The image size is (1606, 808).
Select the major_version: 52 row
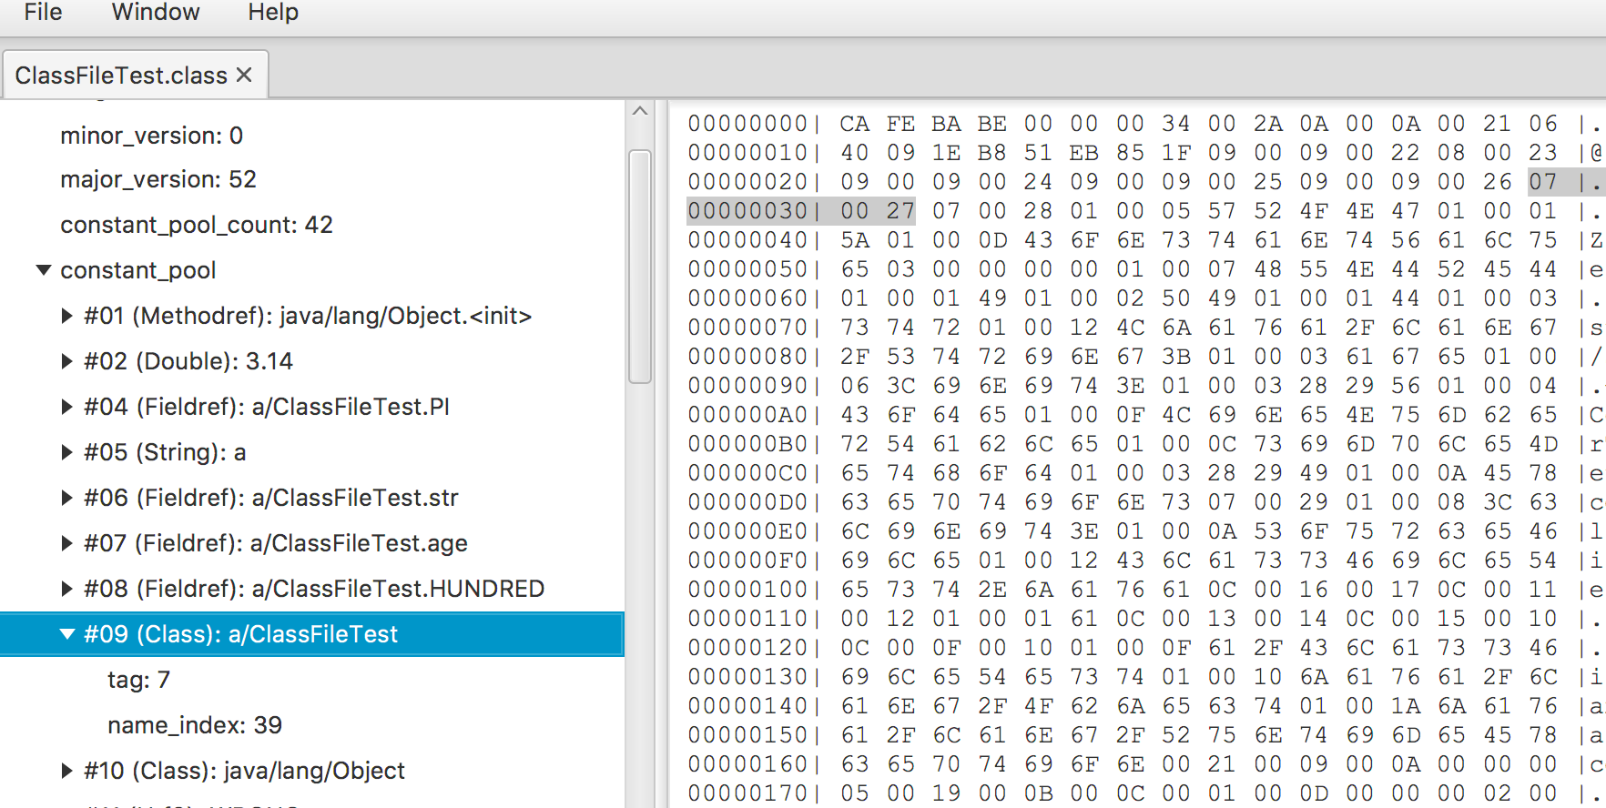coord(312,179)
